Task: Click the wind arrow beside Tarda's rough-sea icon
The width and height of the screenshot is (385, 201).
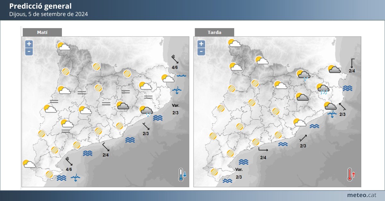Action: click(x=342, y=107)
